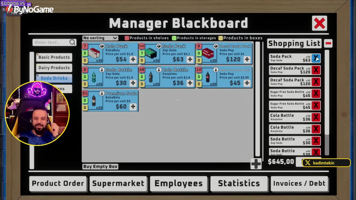Open Statistics tab
The height and width of the screenshot is (200, 356).
239,184
